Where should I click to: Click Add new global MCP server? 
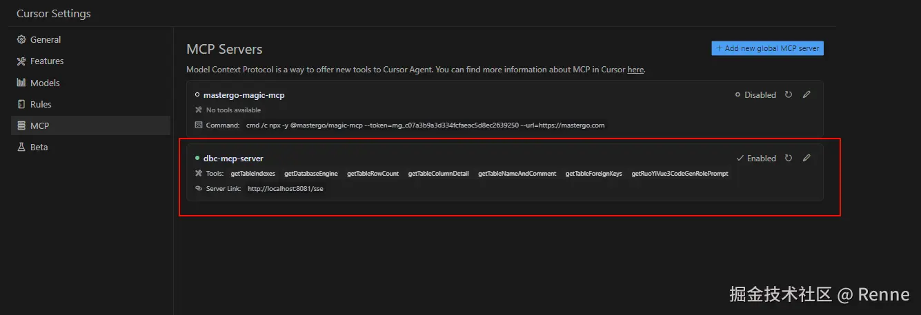[767, 48]
